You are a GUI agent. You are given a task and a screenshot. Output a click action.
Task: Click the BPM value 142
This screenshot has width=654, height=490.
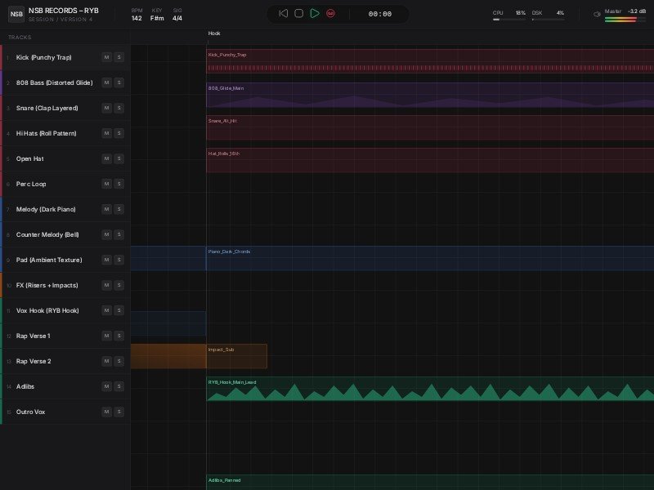(137, 18)
